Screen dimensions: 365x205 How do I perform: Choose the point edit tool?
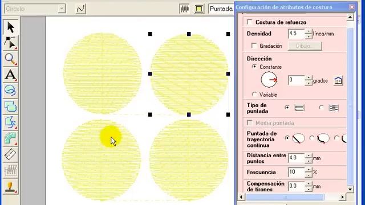point(10,43)
